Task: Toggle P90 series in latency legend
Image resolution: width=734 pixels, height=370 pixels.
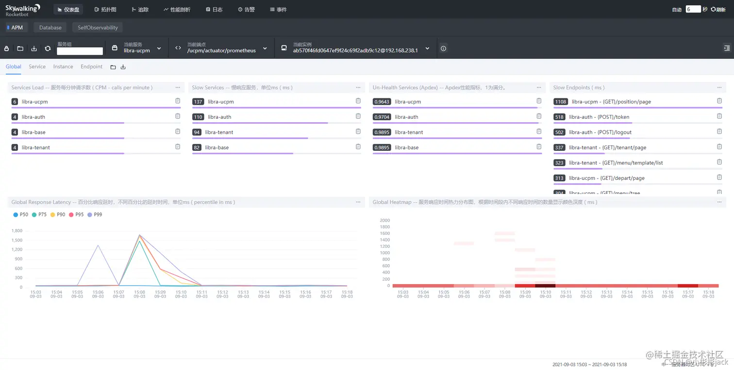Action: point(58,214)
